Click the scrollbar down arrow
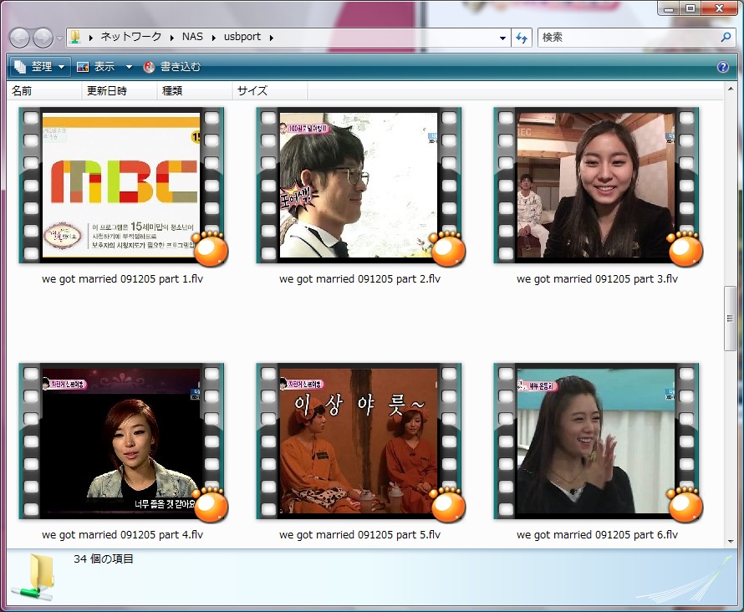Viewport: 744px width, 612px height. pyautogui.click(x=731, y=541)
